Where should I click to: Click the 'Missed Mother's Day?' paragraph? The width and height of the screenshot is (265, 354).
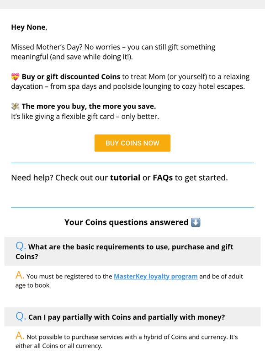coord(113,52)
